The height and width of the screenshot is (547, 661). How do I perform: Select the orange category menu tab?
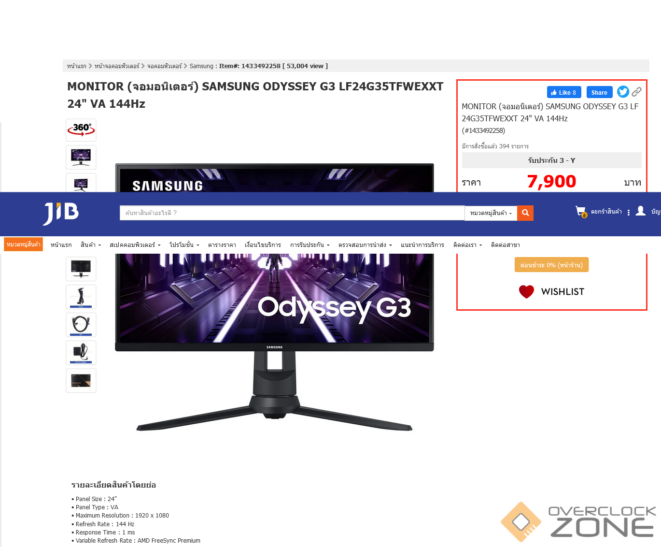[23, 245]
